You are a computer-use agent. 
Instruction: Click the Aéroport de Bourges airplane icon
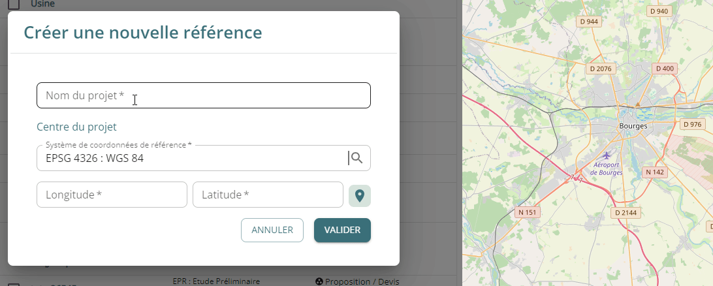[x=607, y=155]
